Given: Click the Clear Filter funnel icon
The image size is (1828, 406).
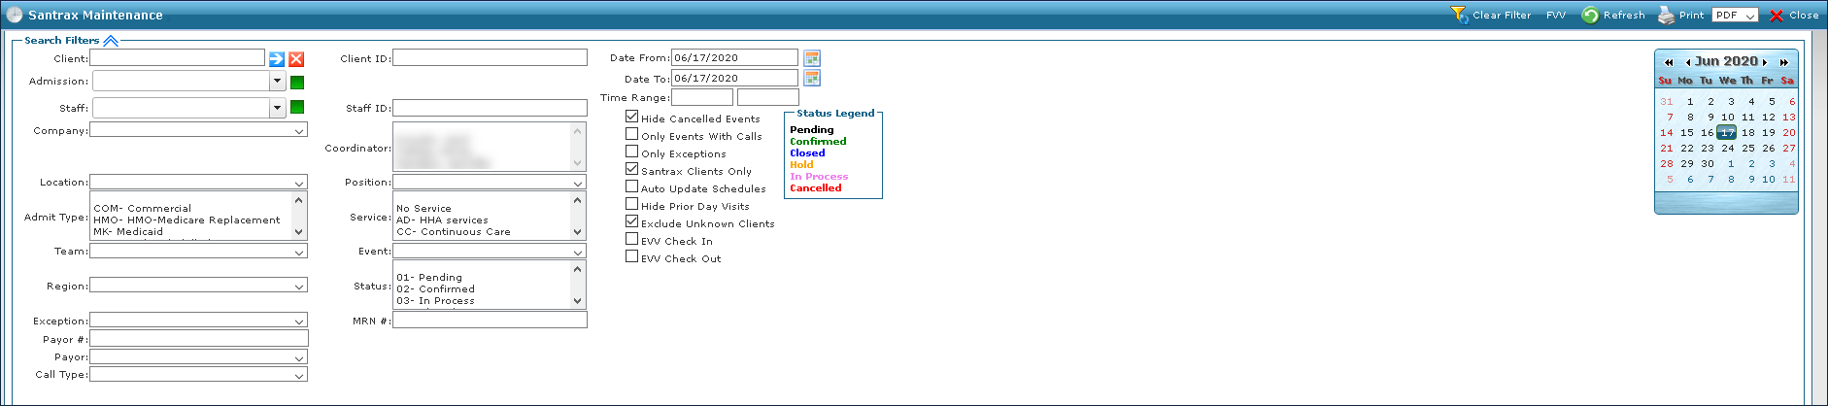Looking at the screenshot, I should point(1459,15).
